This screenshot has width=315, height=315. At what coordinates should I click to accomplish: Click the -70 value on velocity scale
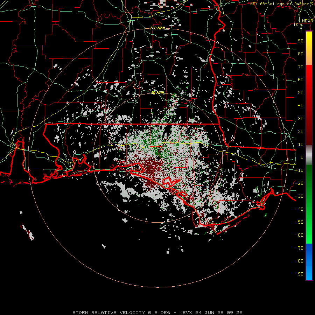[299, 248]
